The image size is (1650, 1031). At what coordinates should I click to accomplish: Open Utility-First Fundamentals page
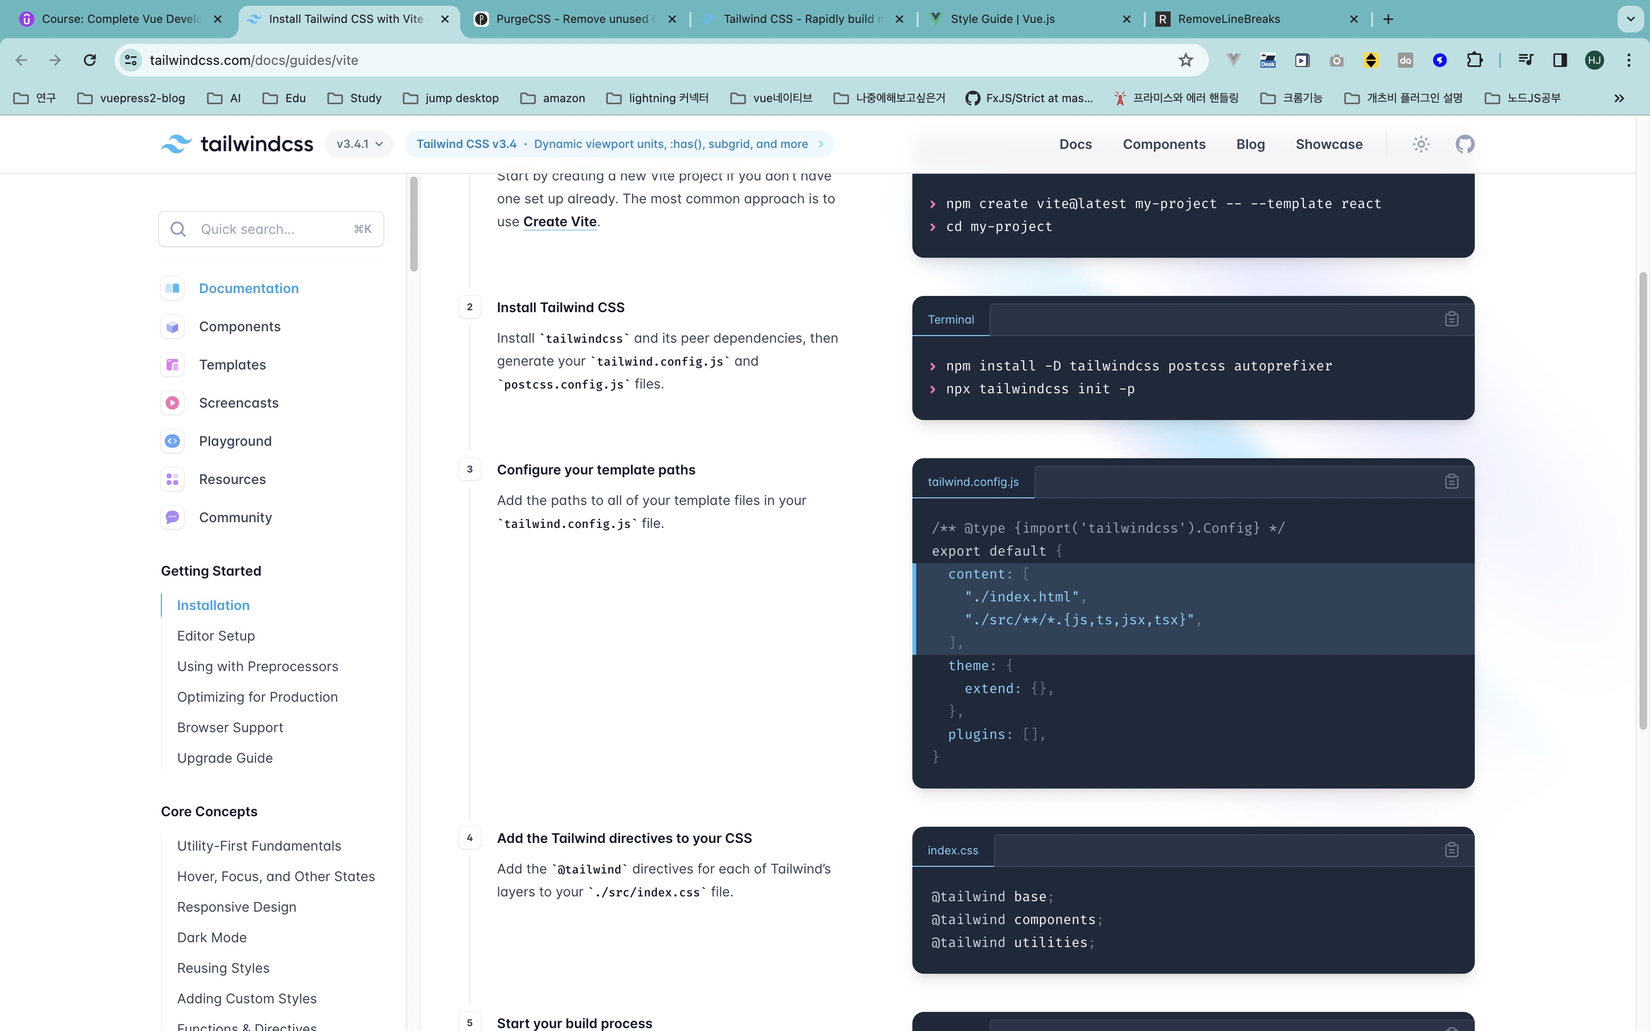(258, 845)
